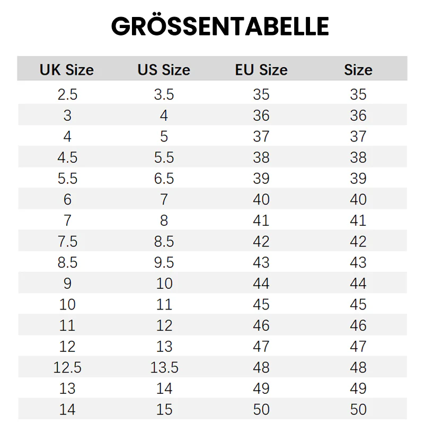Screen dimensions: 424x424
Task: Select UK size 2.5 cell
Action: coord(67,94)
